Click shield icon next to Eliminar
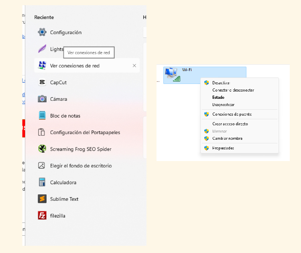This screenshot has height=253, width=301. (x=207, y=131)
